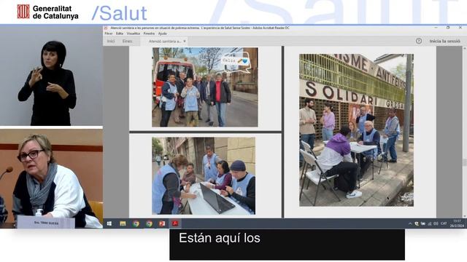Close the 'Atenció sanitària a...' document tab
This screenshot has height=262, width=467.
pyautogui.click(x=185, y=41)
